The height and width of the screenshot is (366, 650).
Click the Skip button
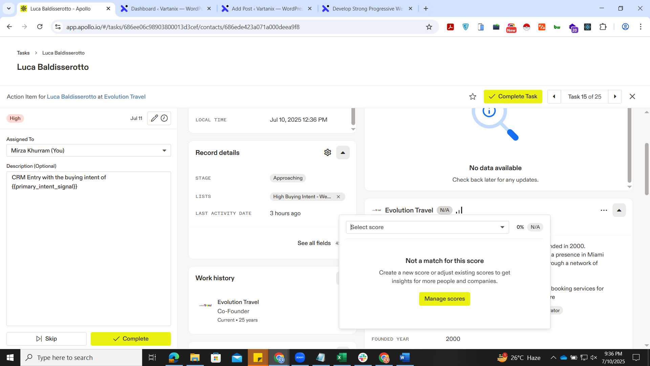pyautogui.click(x=46, y=339)
